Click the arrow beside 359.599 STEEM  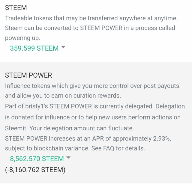63,47
